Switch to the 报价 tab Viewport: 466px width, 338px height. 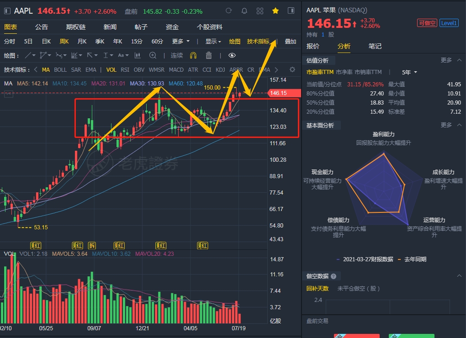(313, 46)
